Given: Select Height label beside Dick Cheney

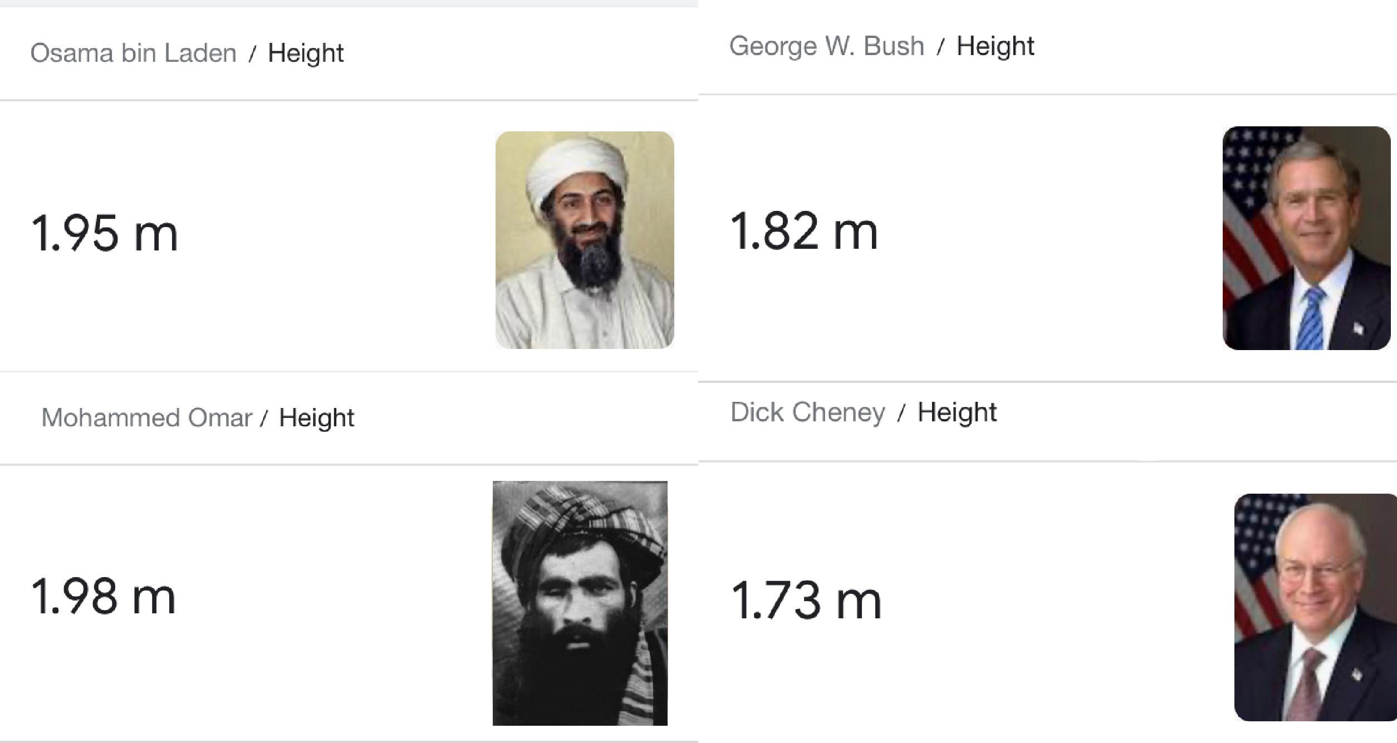Looking at the screenshot, I should point(957,412).
